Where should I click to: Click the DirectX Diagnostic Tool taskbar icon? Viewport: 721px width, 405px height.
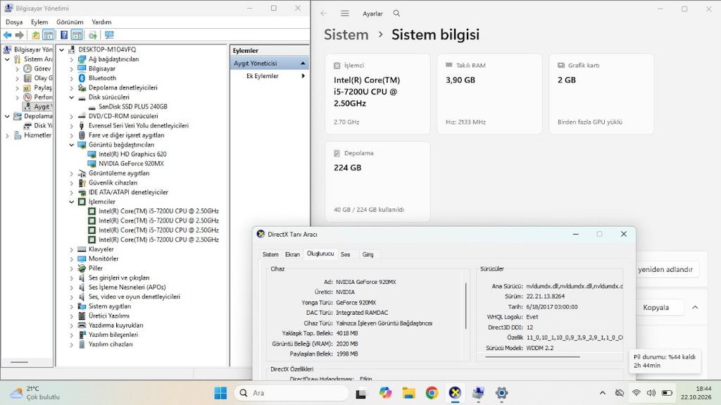[x=455, y=392]
